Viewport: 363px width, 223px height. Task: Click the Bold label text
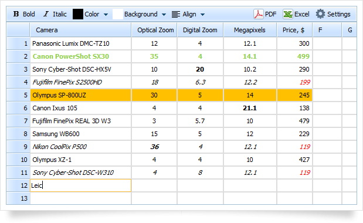click(29, 14)
